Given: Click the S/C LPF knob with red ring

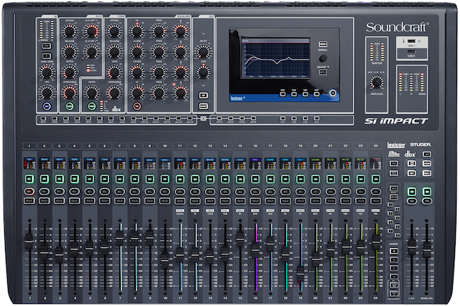Looking at the screenshot, I should [x=92, y=31].
